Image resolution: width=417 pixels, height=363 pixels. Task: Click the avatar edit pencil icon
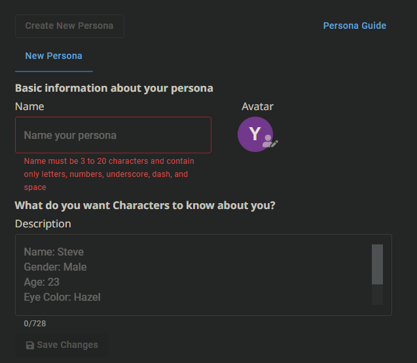pos(275,143)
